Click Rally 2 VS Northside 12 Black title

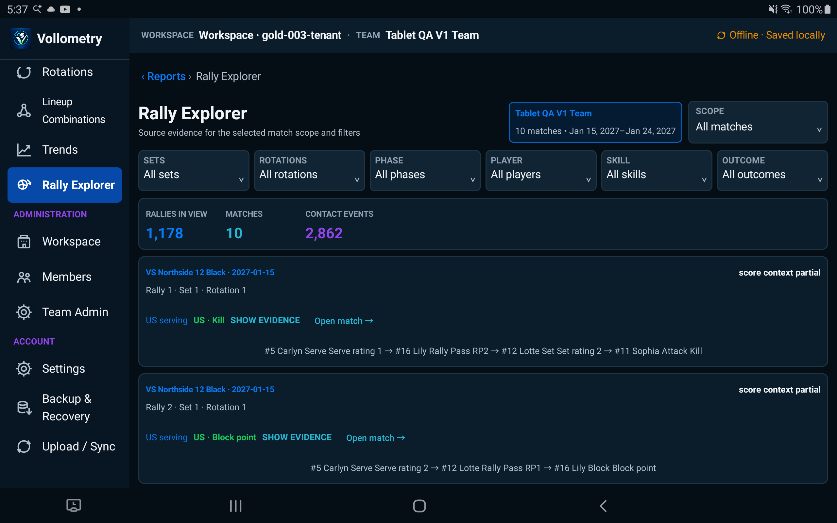point(210,390)
